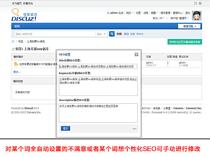Click the tag icon next to the tag heading

tap(13, 49)
